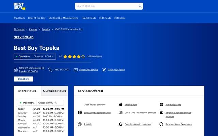
Task: Click phone number (785) 272-0502
Action: tap(62, 70)
